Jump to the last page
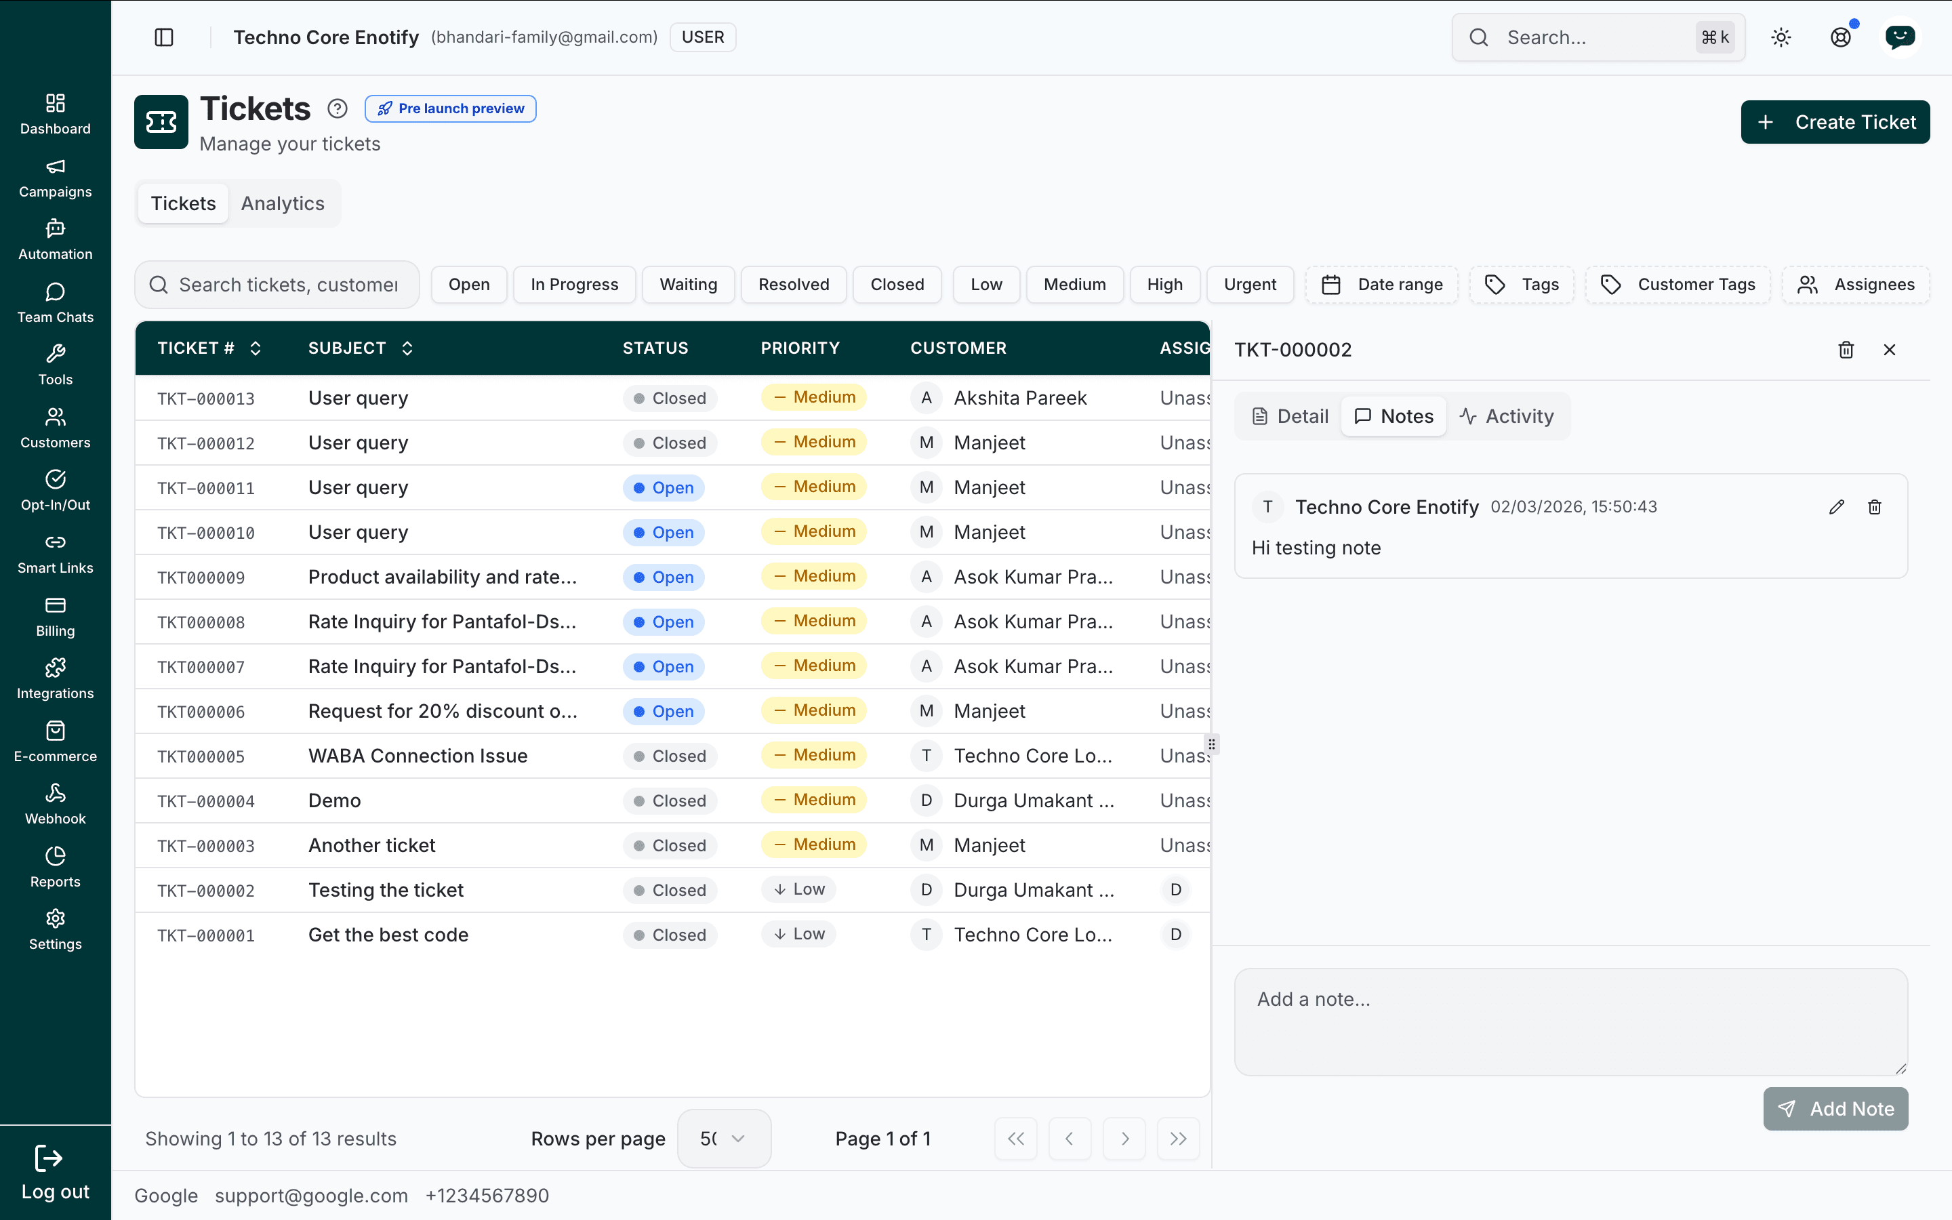The image size is (1952, 1220). [1179, 1139]
